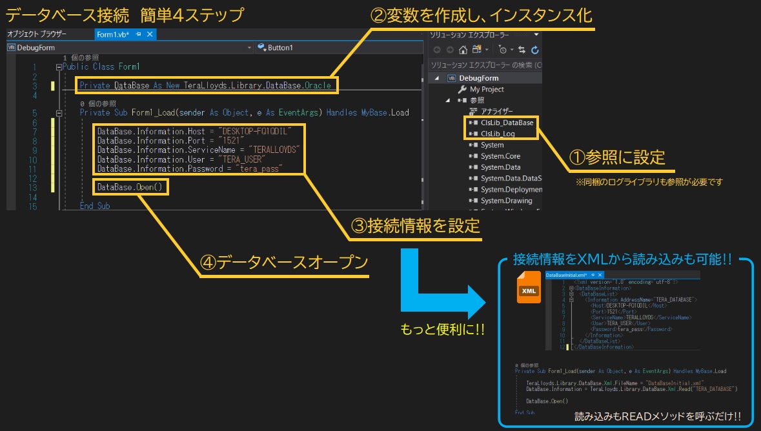Click the '0 個の参照' CodeLens above Form1_Load

tap(98, 104)
